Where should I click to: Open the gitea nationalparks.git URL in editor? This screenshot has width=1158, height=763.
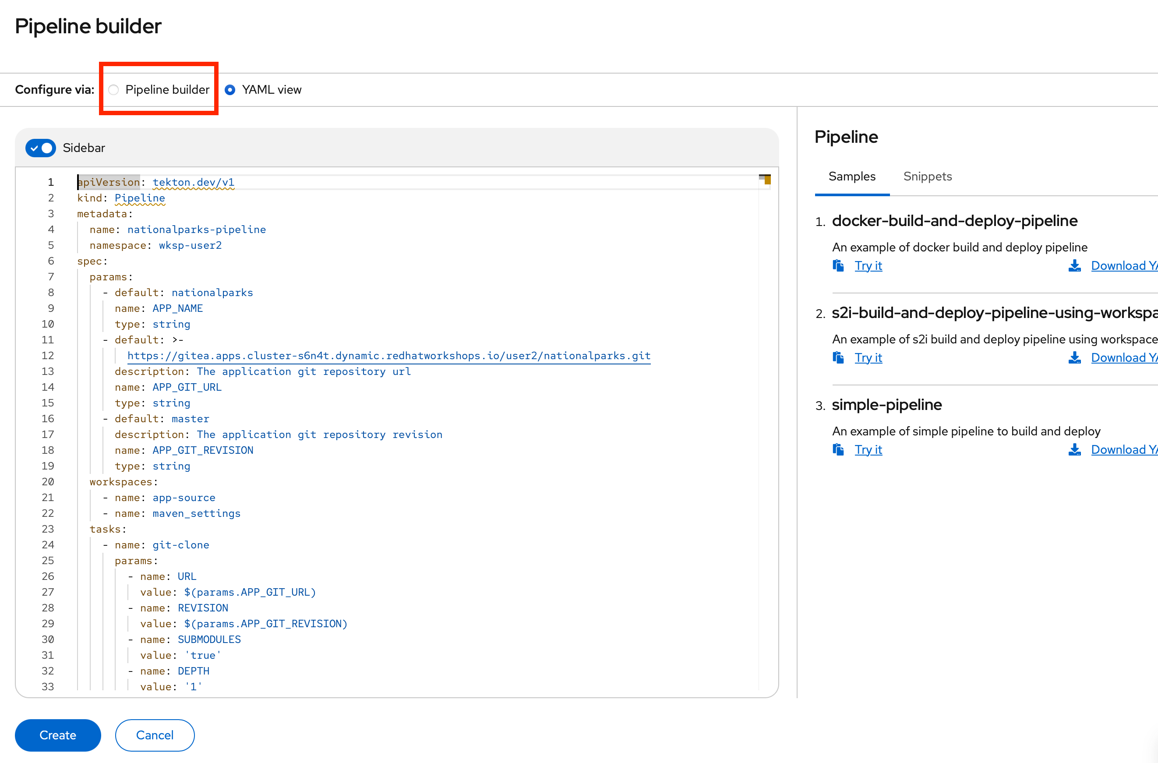coord(388,356)
